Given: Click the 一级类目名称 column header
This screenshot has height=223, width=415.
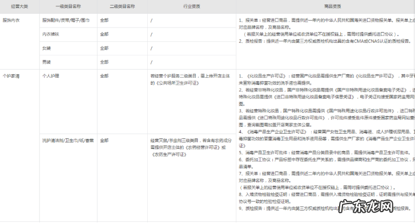Looking at the screenshot, I should point(69,6).
